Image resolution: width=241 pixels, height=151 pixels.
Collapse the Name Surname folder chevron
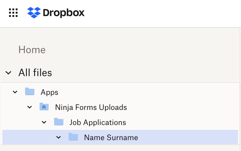click(x=59, y=137)
